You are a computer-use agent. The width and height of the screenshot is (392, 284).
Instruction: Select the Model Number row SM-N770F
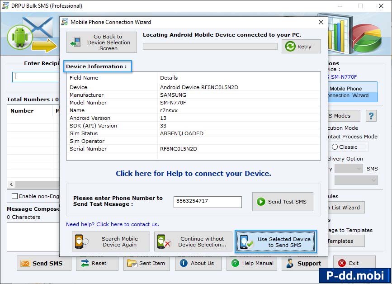(x=194, y=103)
